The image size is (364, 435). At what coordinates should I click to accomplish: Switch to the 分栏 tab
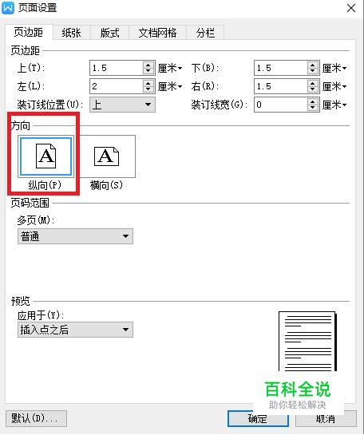click(205, 33)
